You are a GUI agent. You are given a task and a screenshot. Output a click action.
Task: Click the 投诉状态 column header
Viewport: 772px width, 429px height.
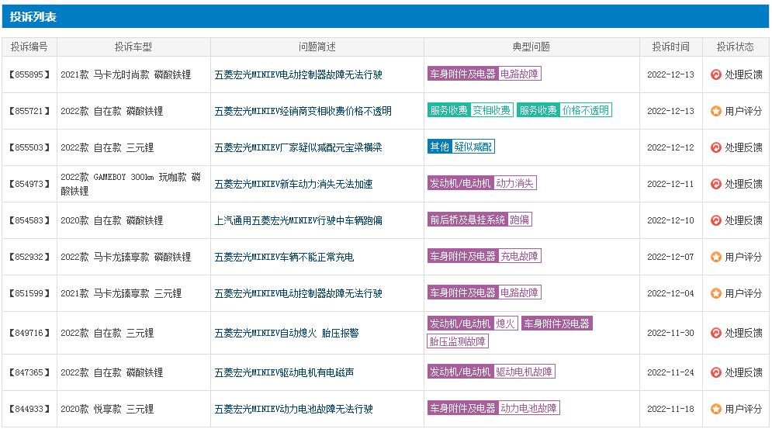(735, 47)
